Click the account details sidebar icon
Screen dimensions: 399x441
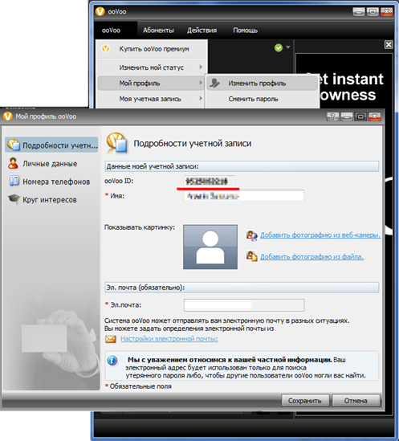pos(14,145)
